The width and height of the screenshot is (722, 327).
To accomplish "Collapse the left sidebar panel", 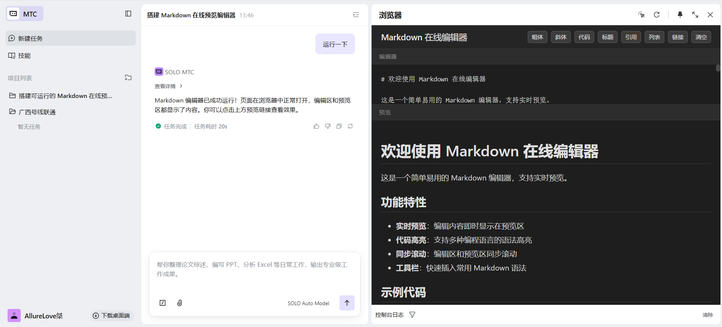I will 128,14.
